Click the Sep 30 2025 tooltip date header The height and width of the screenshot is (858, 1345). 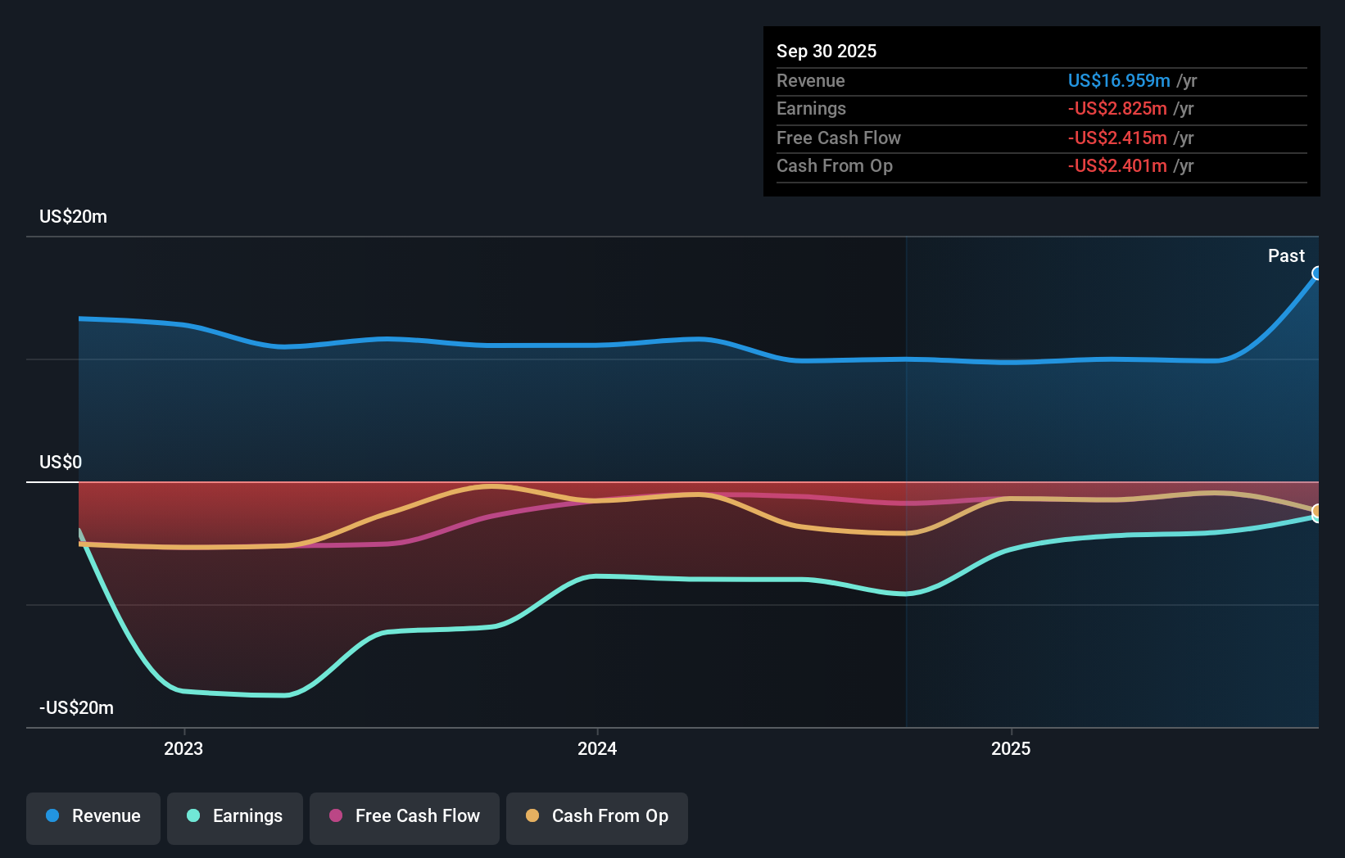click(826, 51)
